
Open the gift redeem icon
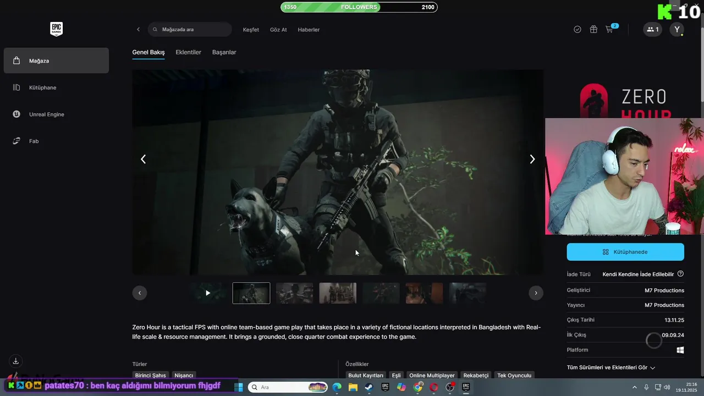click(593, 30)
